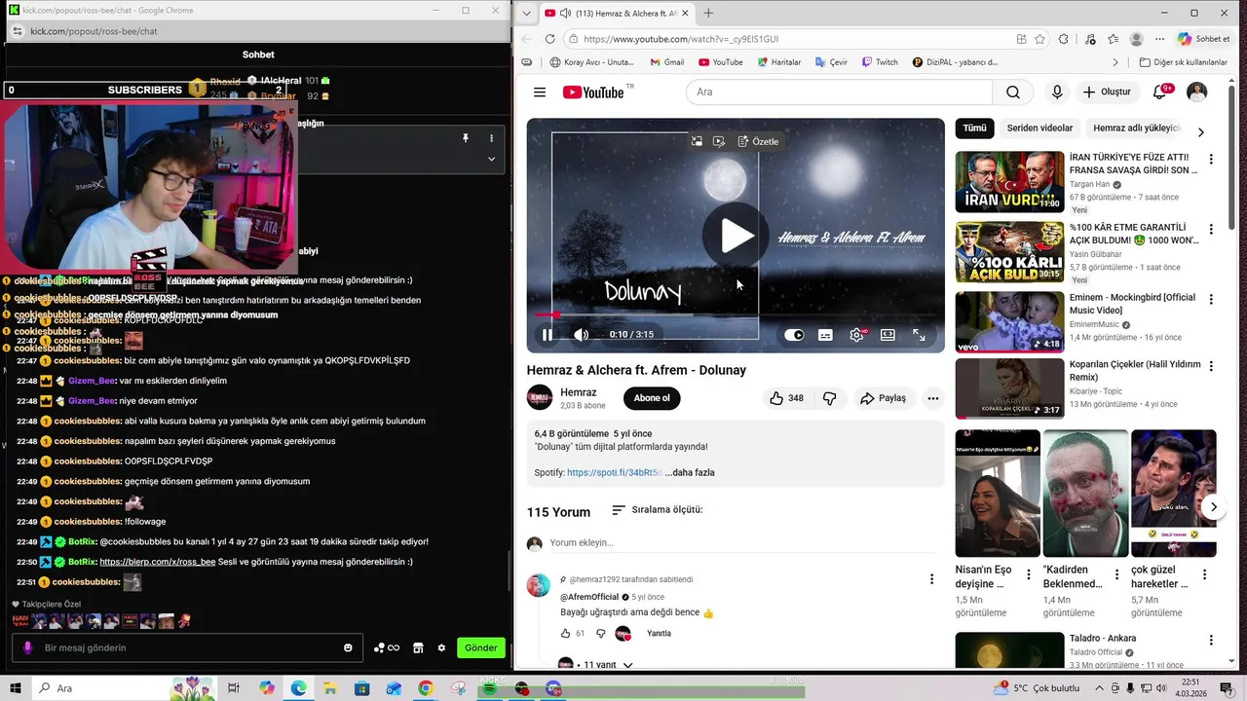The image size is (1247, 701).
Task: Open Koparılan Çiçekler video thumbnail
Action: [1009, 388]
